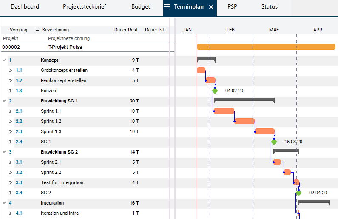The height and width of the screenshot is (219, 338).
Task: Collapse the Konzept group 1
Action: coord(4,60)
